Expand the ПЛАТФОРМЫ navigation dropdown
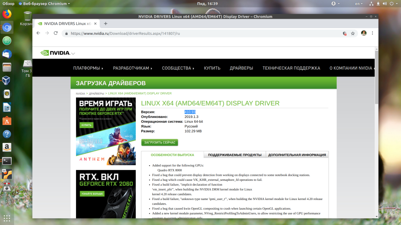This screenshot has height=225, width=401. [x=88, y=68]
